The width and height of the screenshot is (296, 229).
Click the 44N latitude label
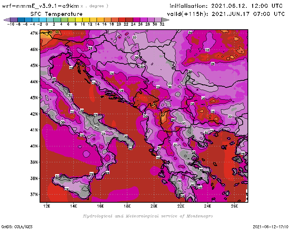click(x=34, y=82)
